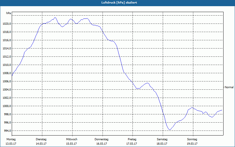The width and height of the screenshot is (235, 147).
Task: Click the Samstag day label
Action: pos(162,139)
